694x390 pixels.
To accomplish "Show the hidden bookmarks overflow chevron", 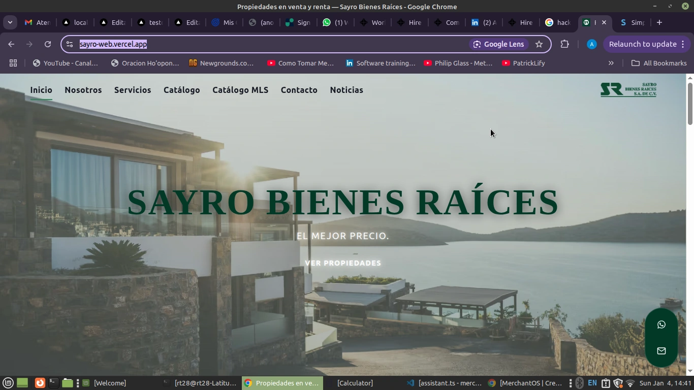I will pos(611,63).
